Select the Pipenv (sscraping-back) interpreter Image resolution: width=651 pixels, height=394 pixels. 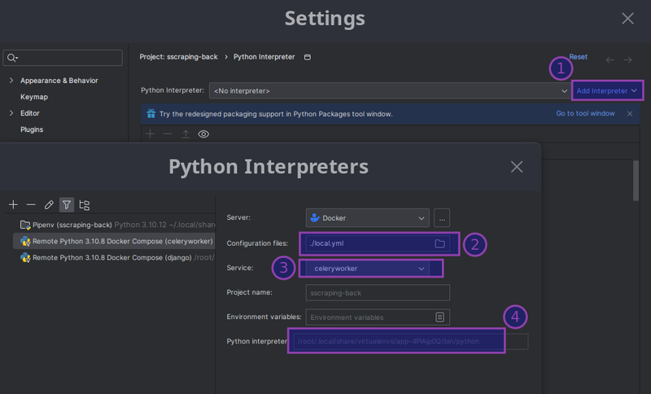[x=114, y=225]
